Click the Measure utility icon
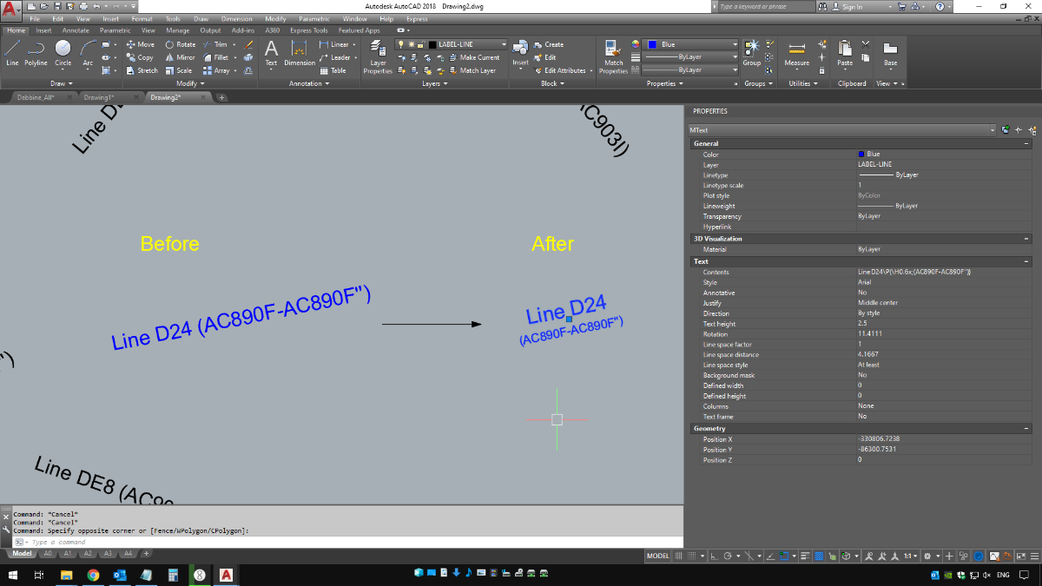The image size is (1042, 586). (x=796, y=54)
